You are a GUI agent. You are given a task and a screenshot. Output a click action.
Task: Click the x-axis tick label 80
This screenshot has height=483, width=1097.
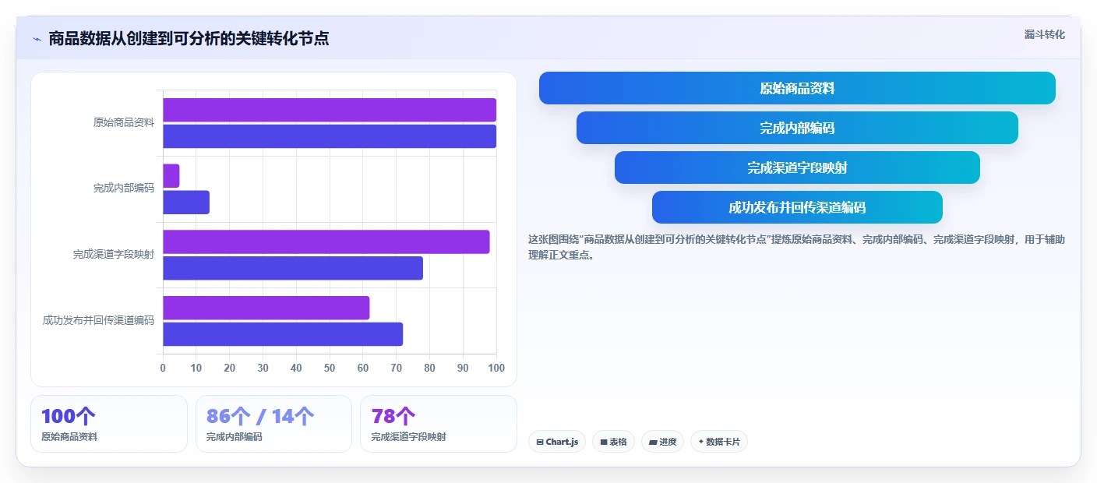pos(429,368)
